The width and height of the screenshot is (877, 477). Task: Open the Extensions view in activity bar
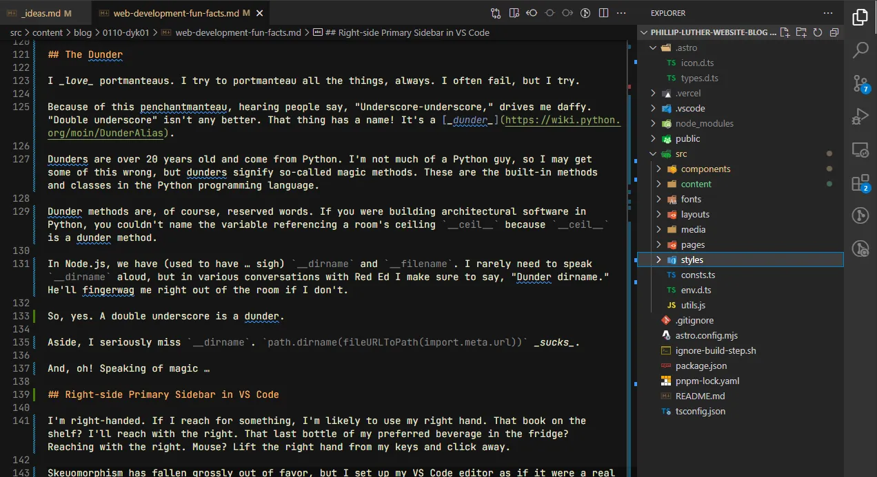[860, 182]
